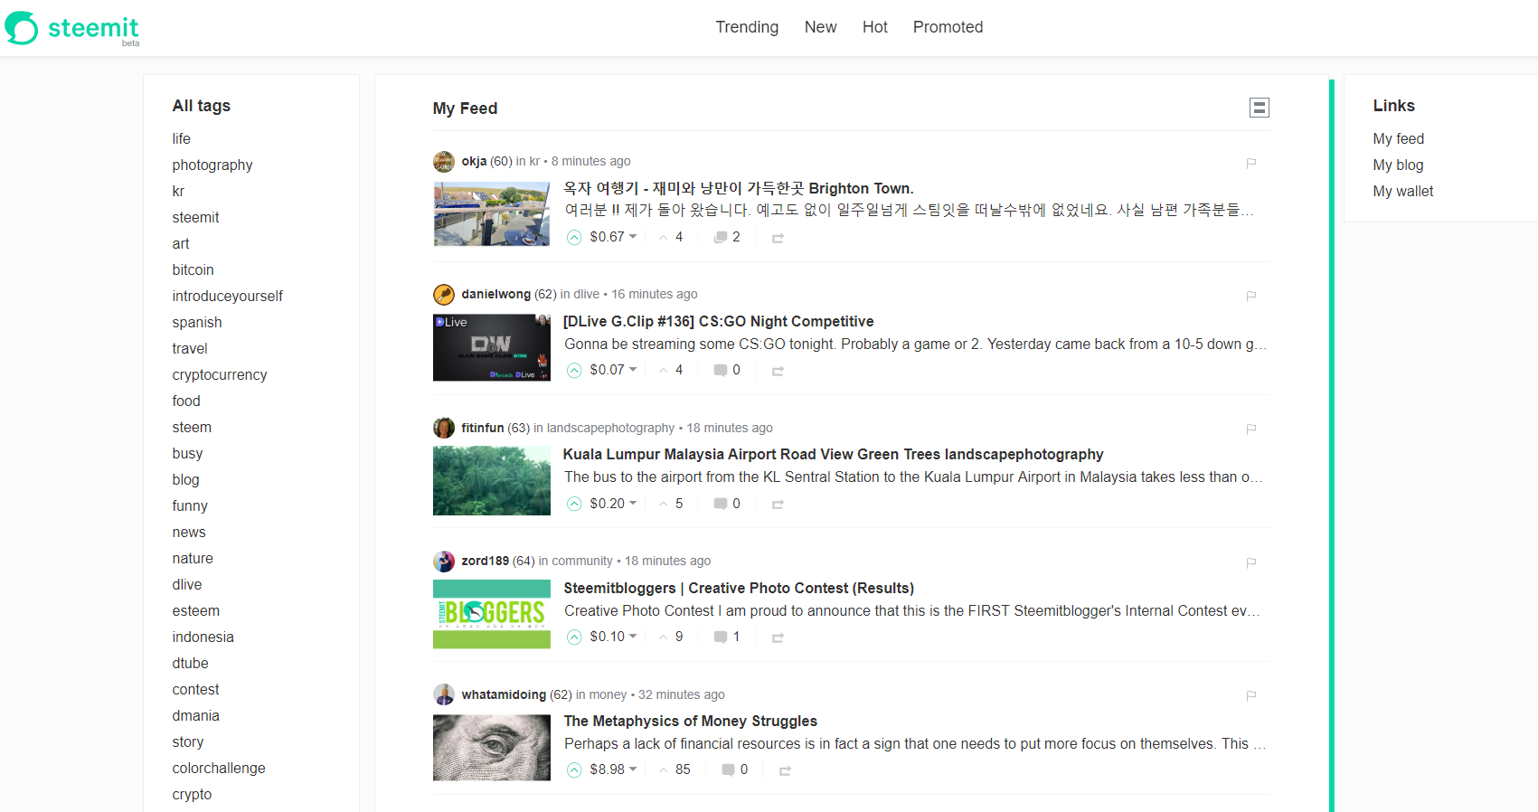1538x812 pixels.
Task: Show the 5 votes list on Kuala Lumpur post
Action: click(671, 504)
